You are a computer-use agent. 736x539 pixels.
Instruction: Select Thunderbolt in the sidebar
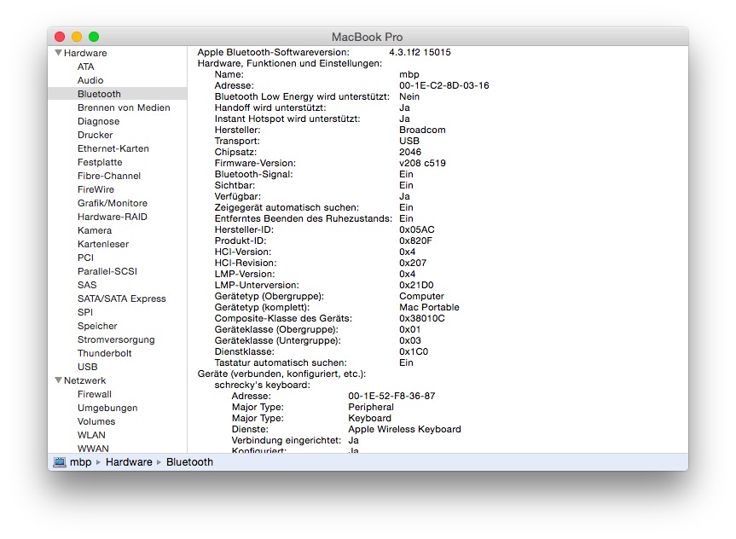pos(104,352)
